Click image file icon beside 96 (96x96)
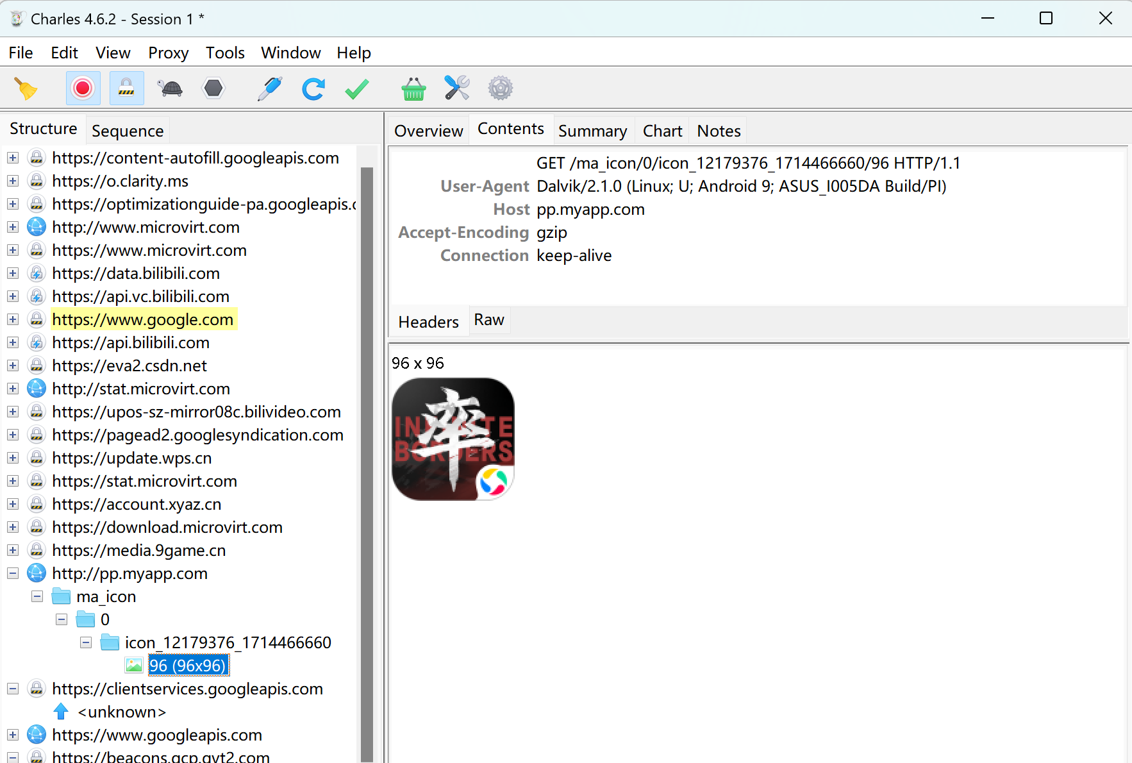The image size is (1132, 763). point(134,666)
